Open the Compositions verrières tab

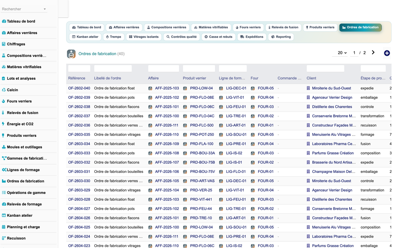point(167,27)
